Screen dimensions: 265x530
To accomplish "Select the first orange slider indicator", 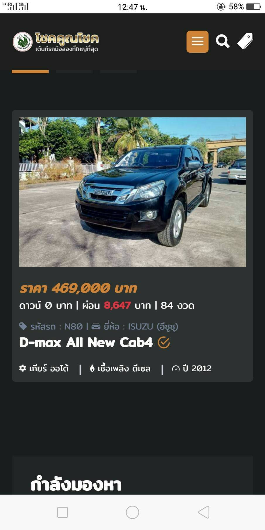I will tap(30, 72).
